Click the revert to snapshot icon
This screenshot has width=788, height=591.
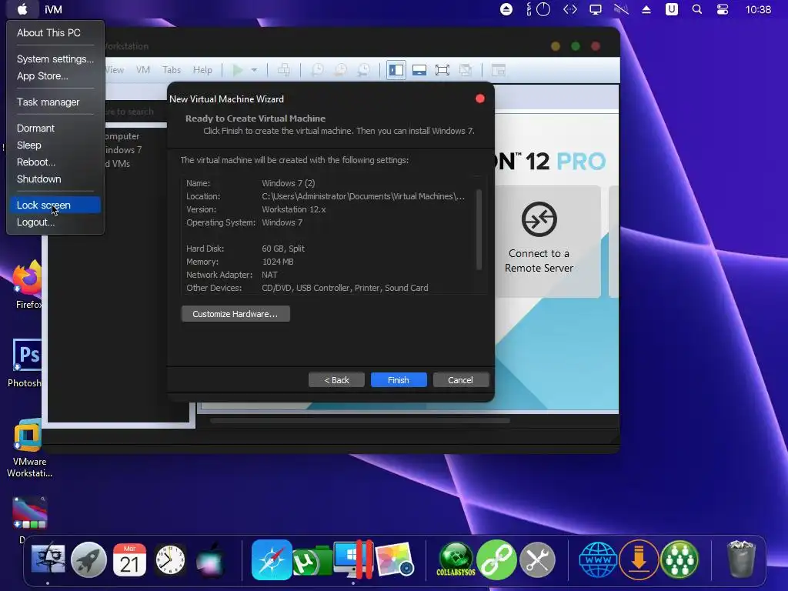pos(341,70)
